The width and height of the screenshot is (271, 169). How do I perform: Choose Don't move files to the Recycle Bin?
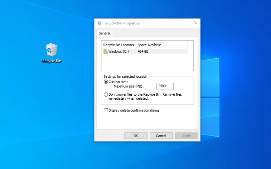click(x=106, y=95)
